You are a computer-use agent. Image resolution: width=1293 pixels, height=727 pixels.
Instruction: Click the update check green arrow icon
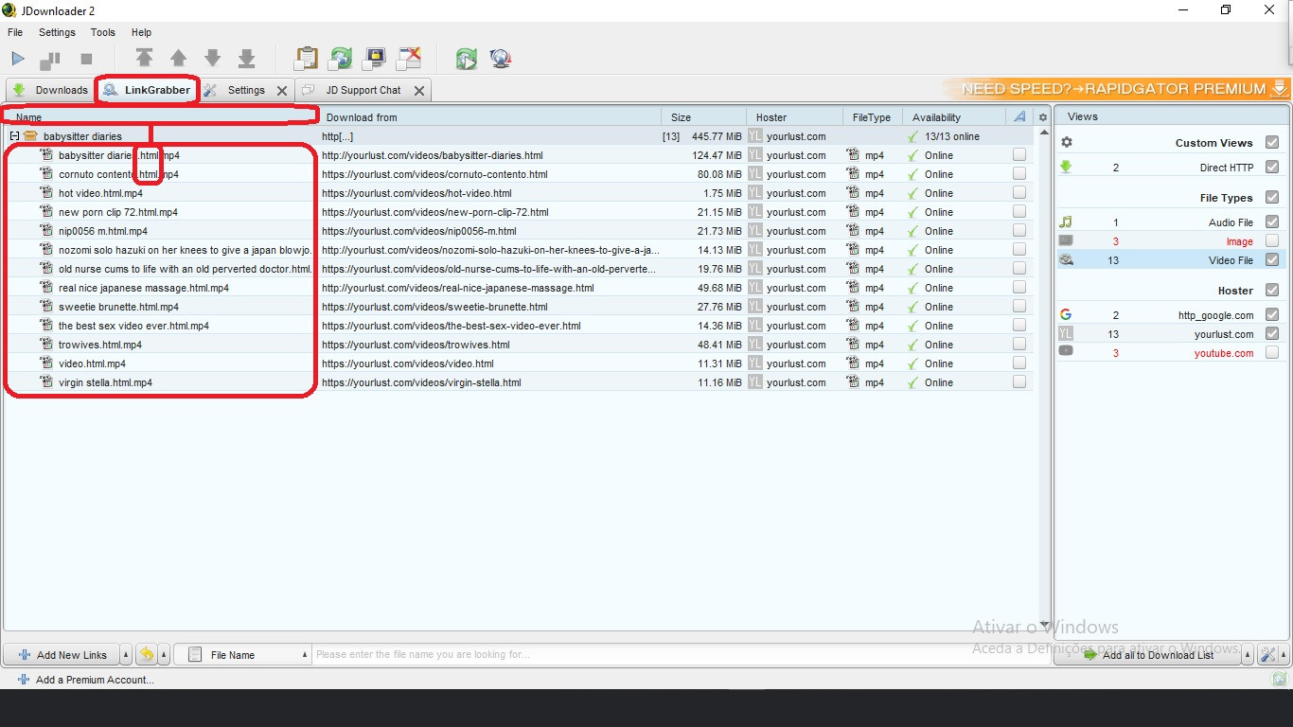[x=466, y=59]
